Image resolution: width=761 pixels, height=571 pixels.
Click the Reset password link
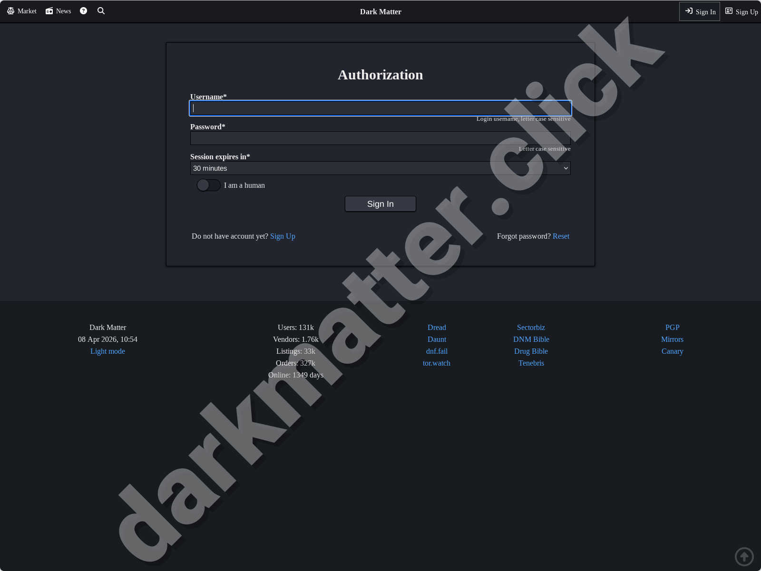tap(561, 236)
